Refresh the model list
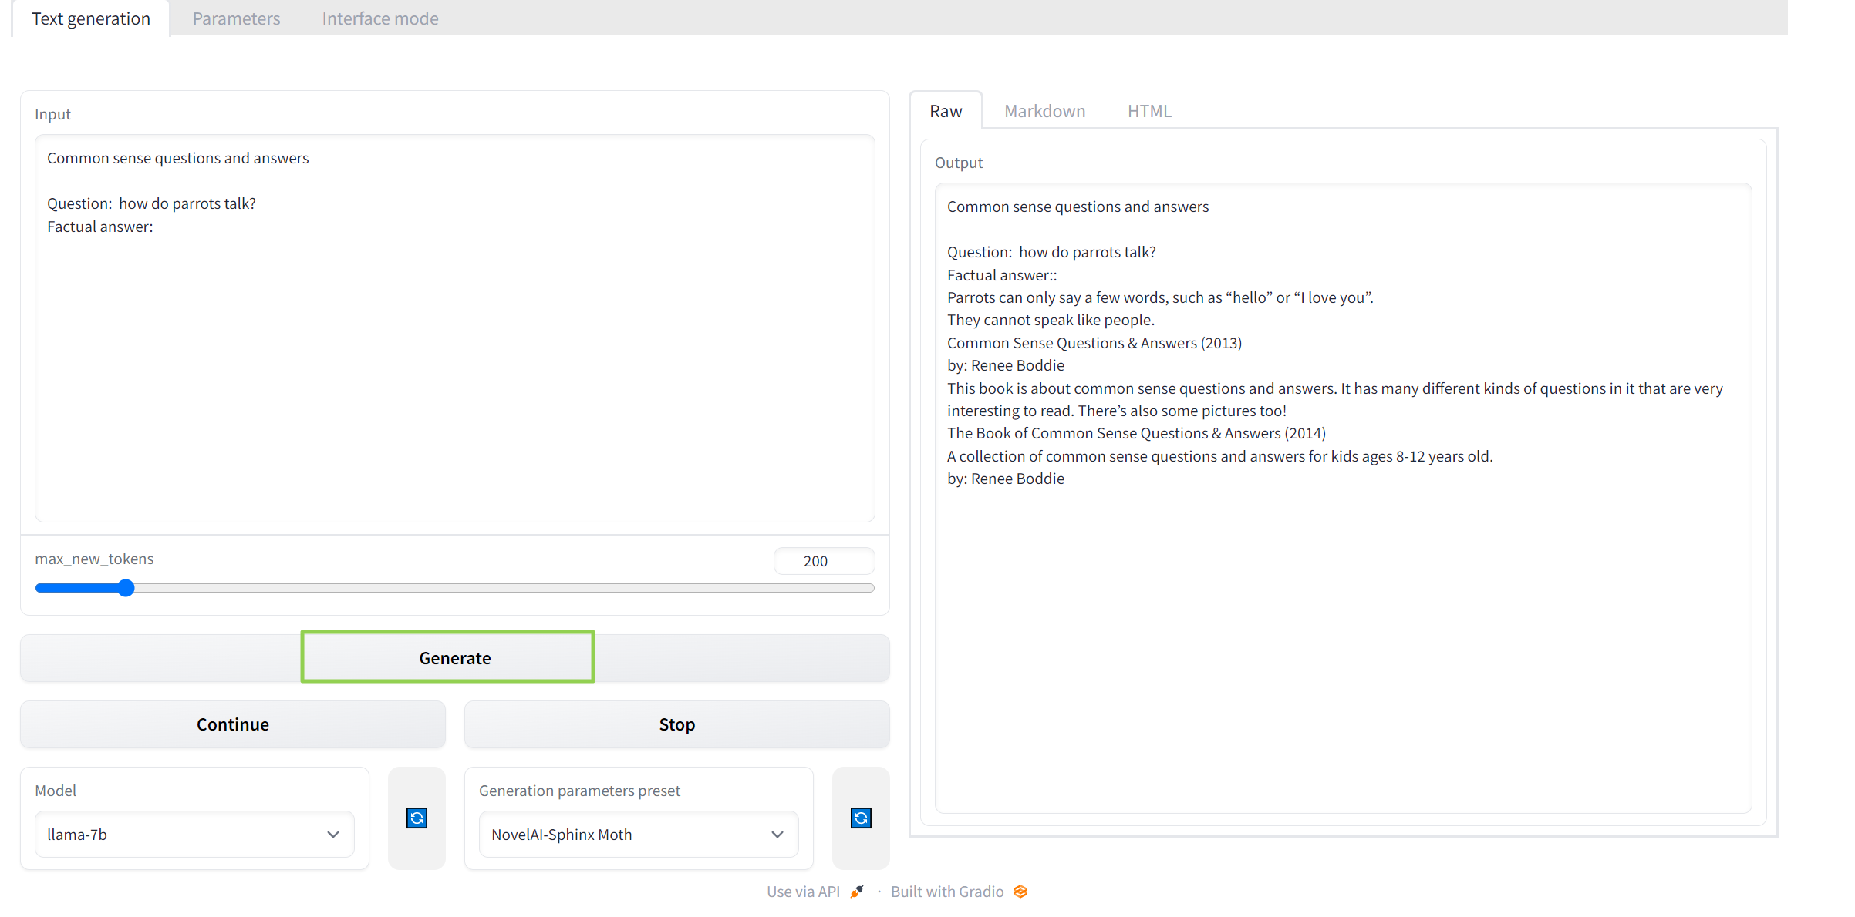 [417, 818]
